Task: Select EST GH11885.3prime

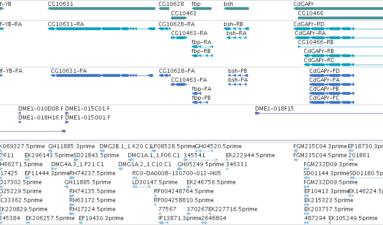Action: click(50, 151)
